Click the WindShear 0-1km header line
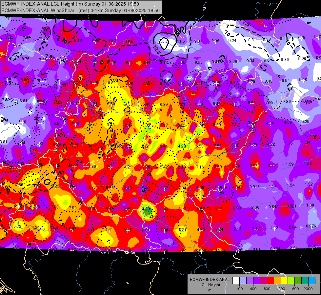The image size is (321, 295). point(80,10)
